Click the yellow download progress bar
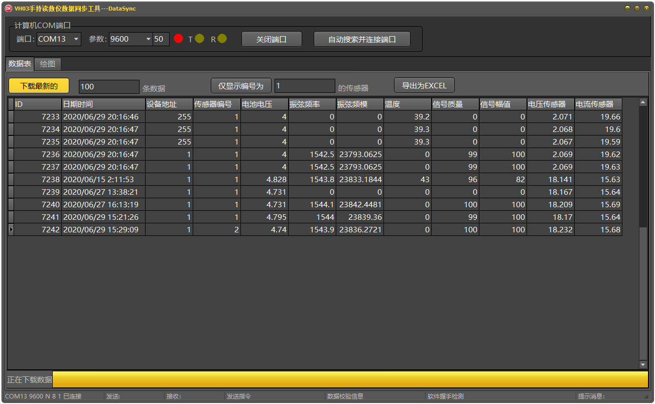The width and height of the screenshot is (655, 404). 350,379
